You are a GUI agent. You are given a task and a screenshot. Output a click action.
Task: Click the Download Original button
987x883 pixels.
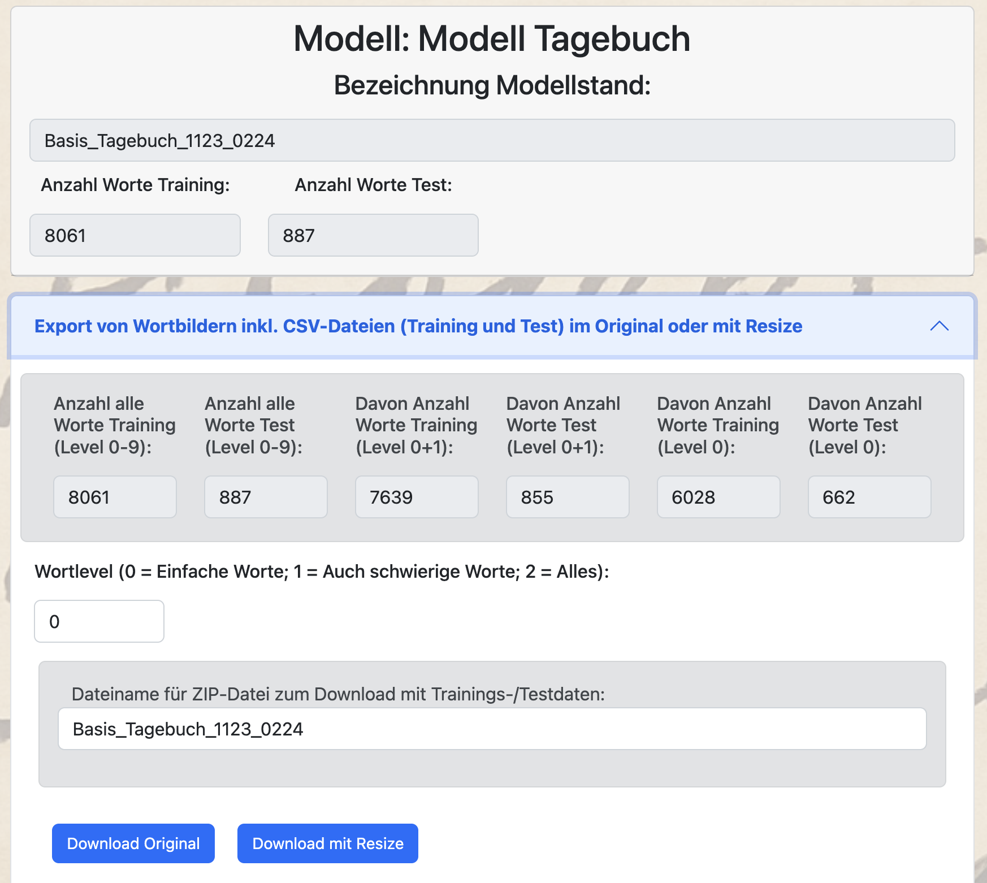[x=133, y=843]
